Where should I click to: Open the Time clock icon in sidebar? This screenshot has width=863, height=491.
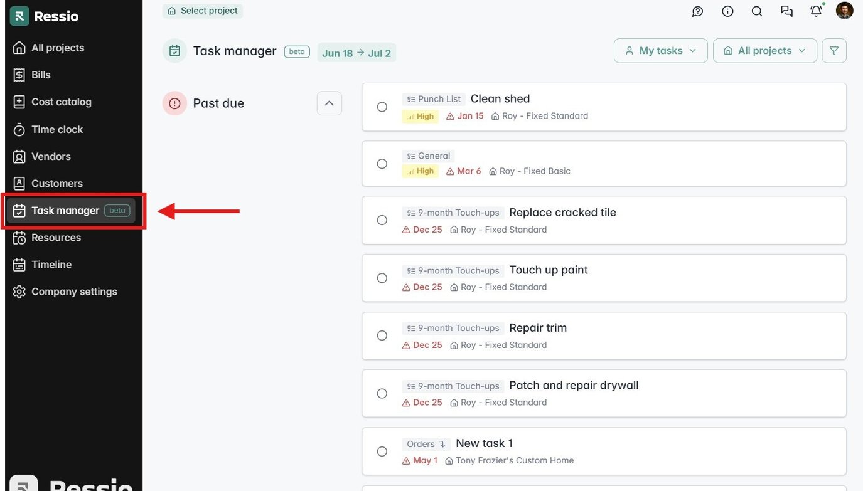pyautogui.click(x=19, y=129)
